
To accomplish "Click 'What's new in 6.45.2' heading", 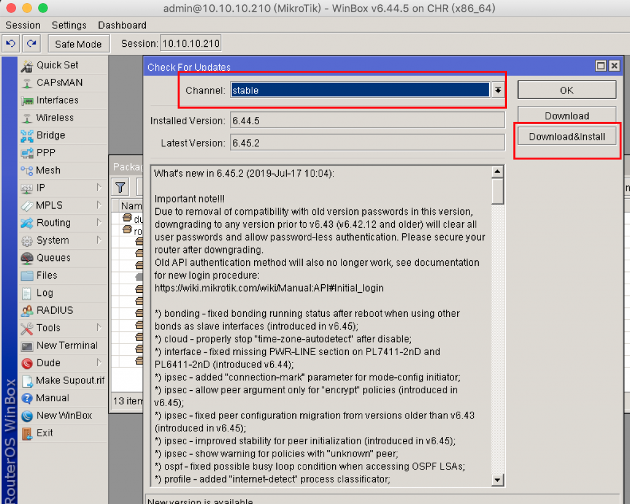I will (244, 173).
